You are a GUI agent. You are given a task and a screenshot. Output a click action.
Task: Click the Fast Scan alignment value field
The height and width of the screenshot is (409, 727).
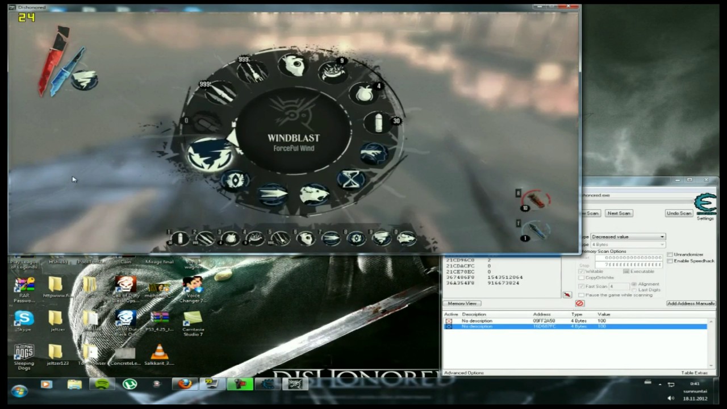pyautogui.click(x=619, y=286)
